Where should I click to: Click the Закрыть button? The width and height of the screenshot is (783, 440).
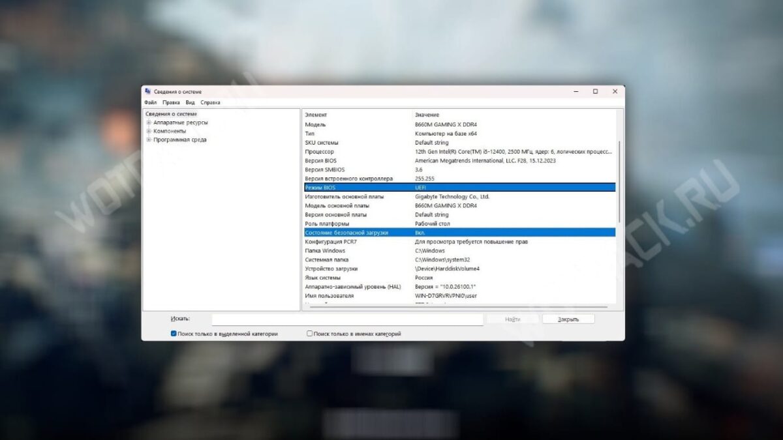pos(568,319)
